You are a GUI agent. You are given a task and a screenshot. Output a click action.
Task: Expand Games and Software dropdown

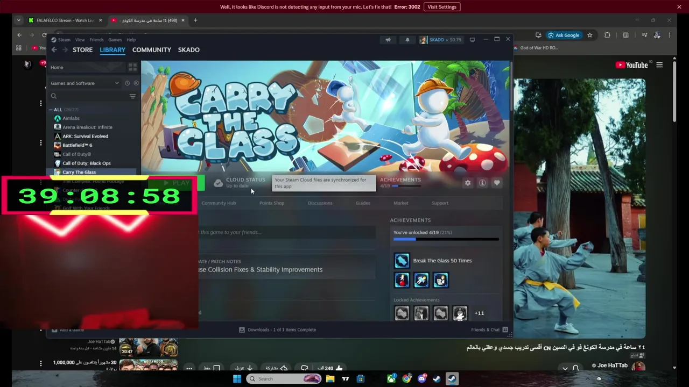click(x=85, y=83)
